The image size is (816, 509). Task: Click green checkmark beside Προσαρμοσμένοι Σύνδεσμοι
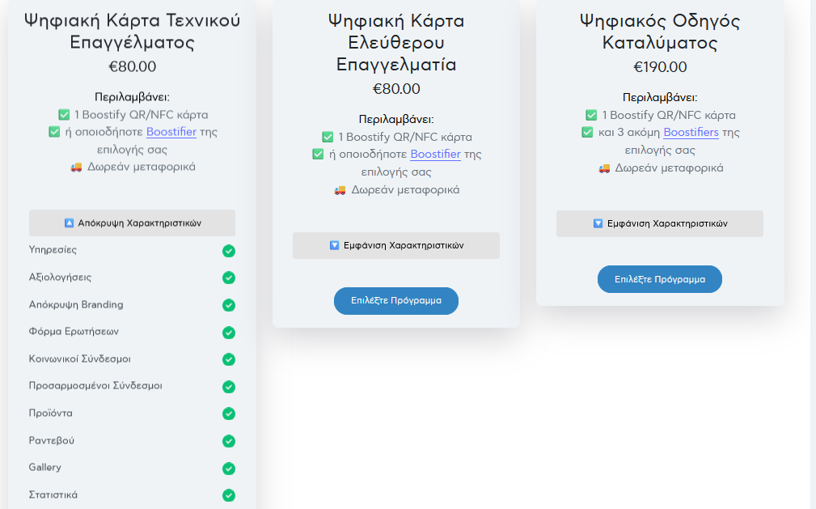coord(229,387)
